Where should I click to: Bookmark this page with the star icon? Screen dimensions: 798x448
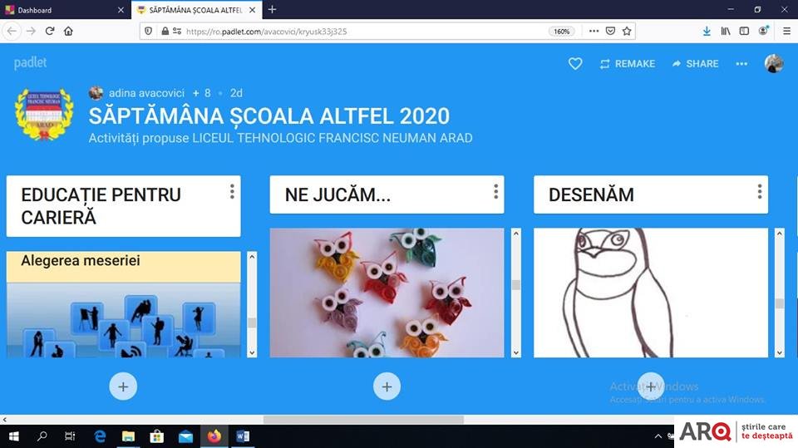[627, 31]
